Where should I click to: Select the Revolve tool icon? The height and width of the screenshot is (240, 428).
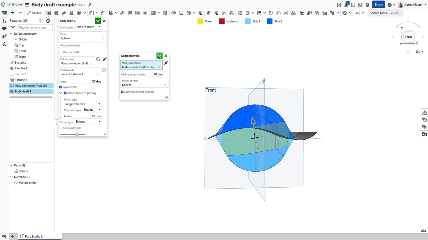click(56, 13)
